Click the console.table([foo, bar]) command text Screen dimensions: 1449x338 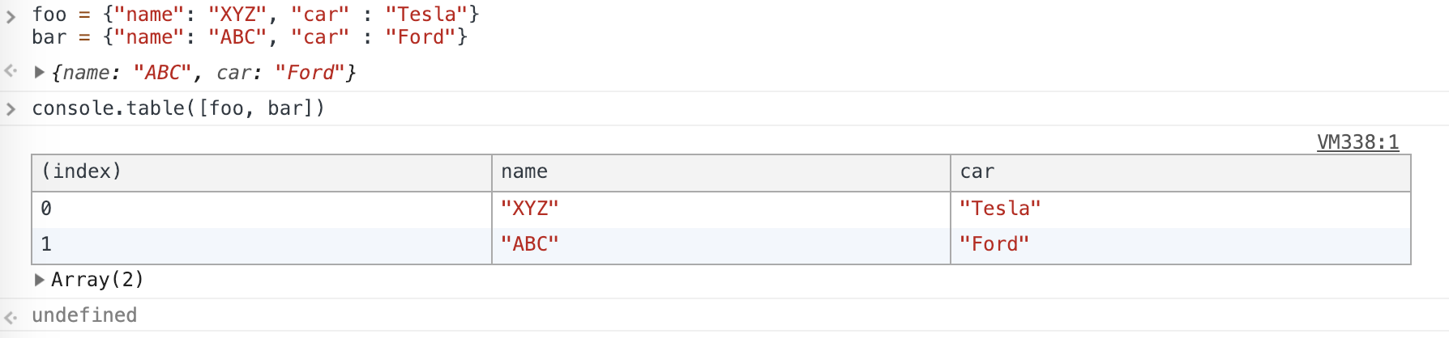coord(178,108)
